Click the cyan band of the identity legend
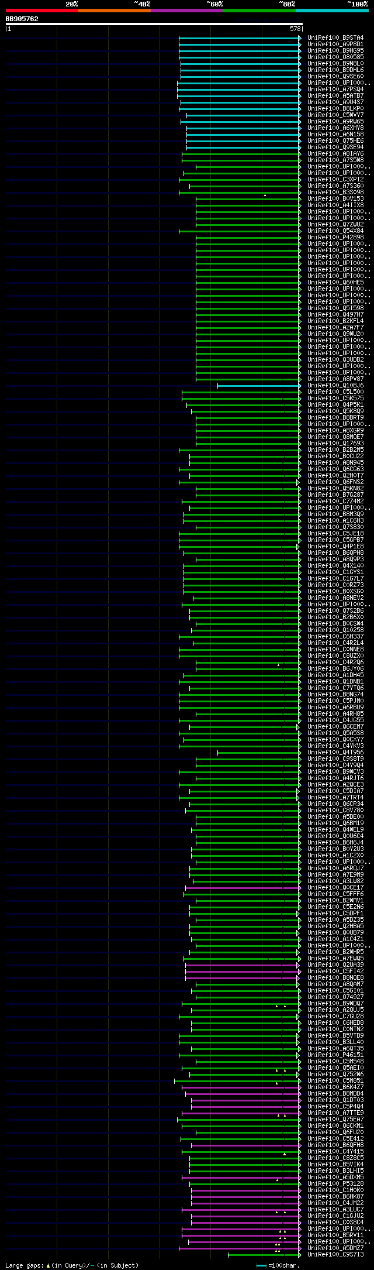 [332, 11]
